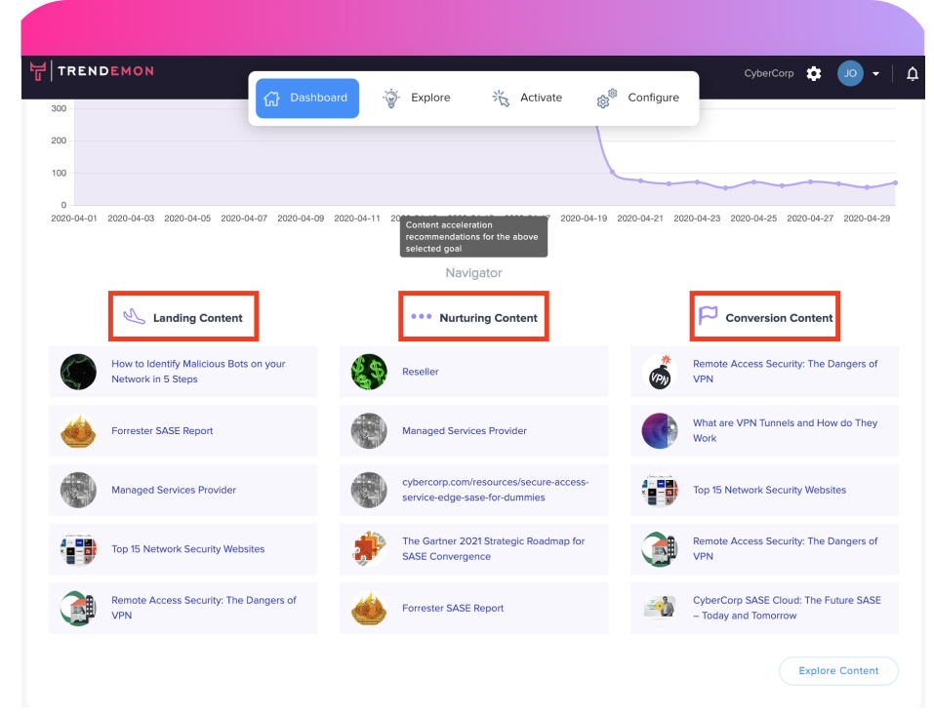Open What are VPN Tunnels item
934x718 pixels.
point(785,430)
